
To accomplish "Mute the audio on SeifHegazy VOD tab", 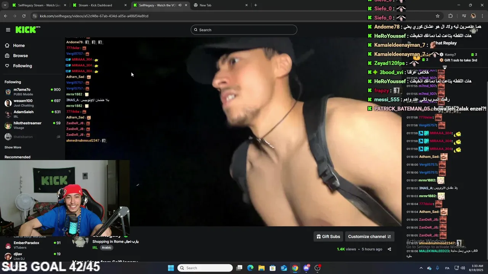I will pyautogui.click(x=180, y=5).
